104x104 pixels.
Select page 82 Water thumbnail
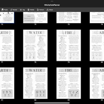[35, 83]
